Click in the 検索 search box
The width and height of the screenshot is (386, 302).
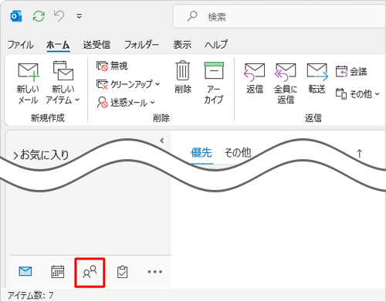279,17
